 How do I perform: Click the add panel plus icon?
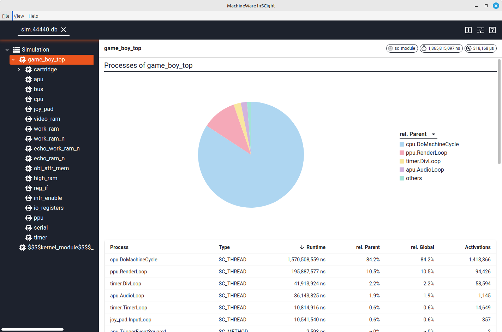pyautogui.click(x=468, y=30)
